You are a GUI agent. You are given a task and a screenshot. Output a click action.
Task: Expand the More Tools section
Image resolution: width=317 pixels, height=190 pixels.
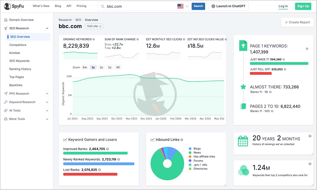[47, 119]
